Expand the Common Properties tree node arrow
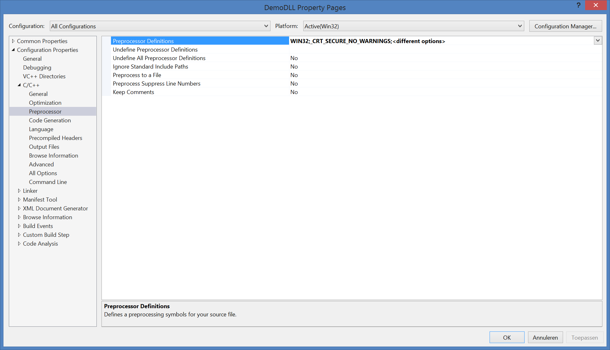 coord(13,41)
